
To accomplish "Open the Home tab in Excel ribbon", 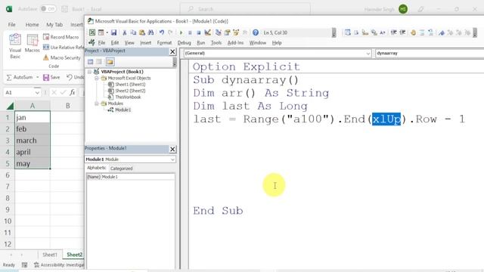I will click(32, 24).
